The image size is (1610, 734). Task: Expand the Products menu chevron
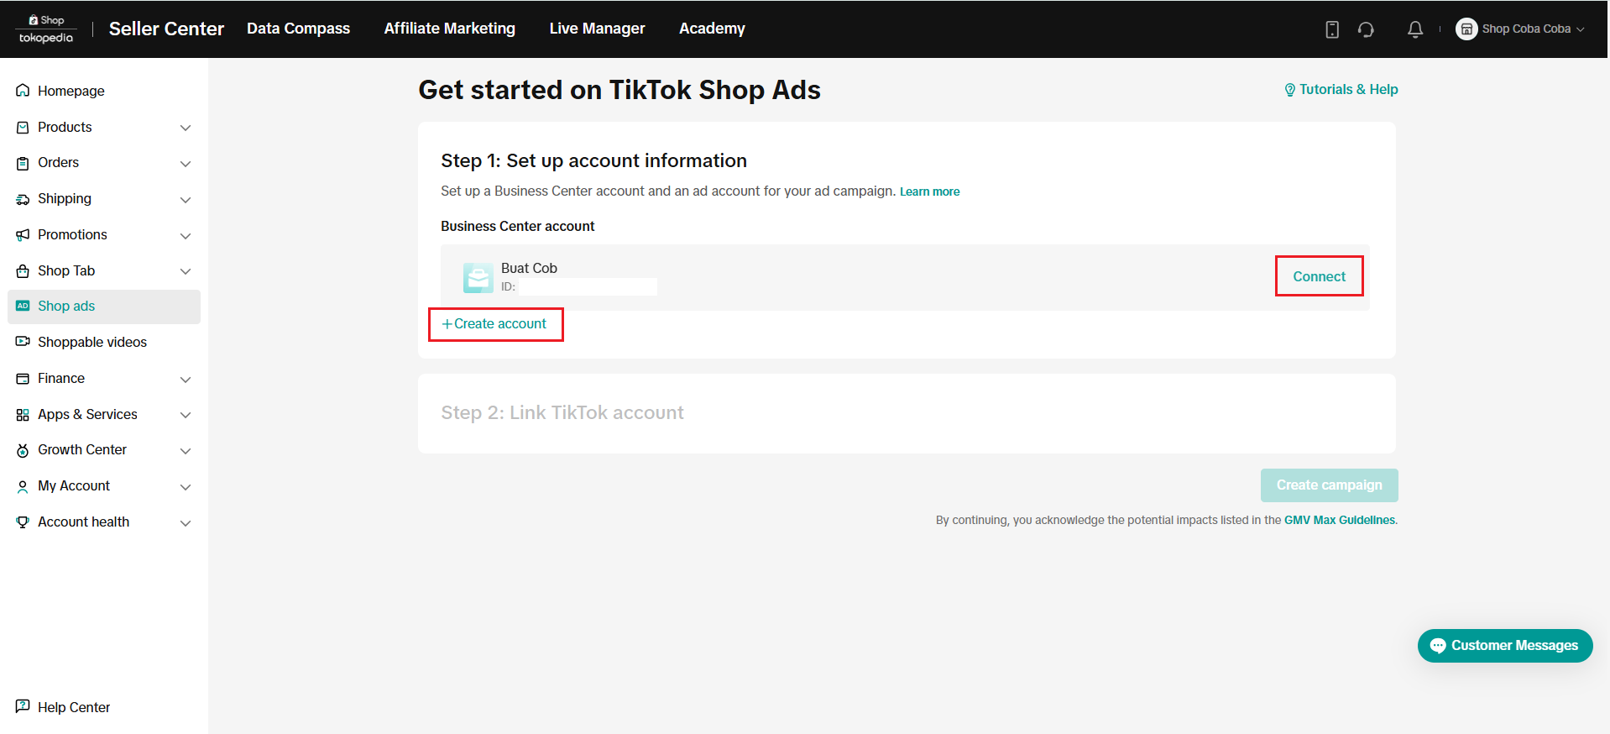point(186,128)
